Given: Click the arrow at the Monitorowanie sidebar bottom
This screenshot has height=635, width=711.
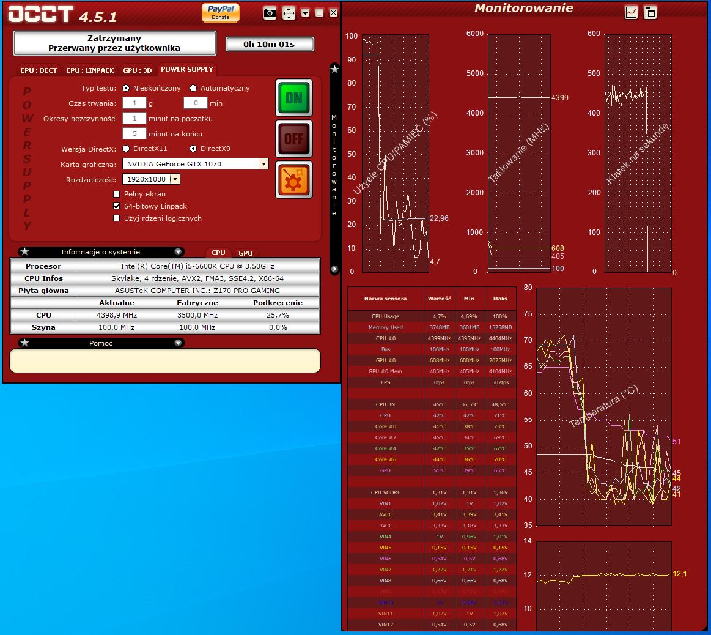Looking at the screenshot, I should pos(334,269).
